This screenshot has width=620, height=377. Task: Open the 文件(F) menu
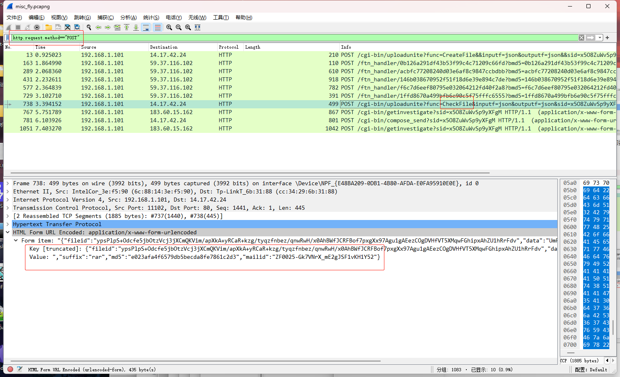[14, 18]
